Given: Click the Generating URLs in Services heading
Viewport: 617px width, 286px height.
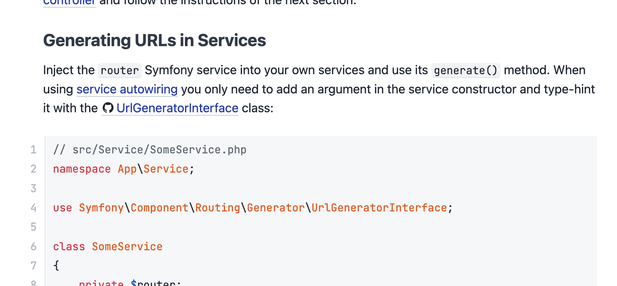Looking at the screenshot, I should tap(154, 40).
